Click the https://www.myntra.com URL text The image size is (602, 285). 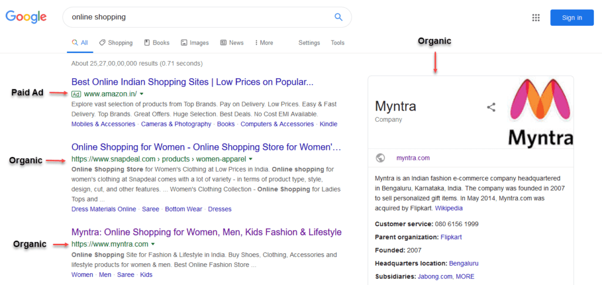point(110,244)
